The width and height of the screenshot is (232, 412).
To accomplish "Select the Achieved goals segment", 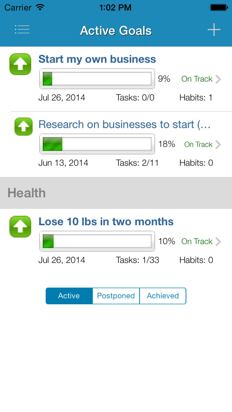I will 163,296.
